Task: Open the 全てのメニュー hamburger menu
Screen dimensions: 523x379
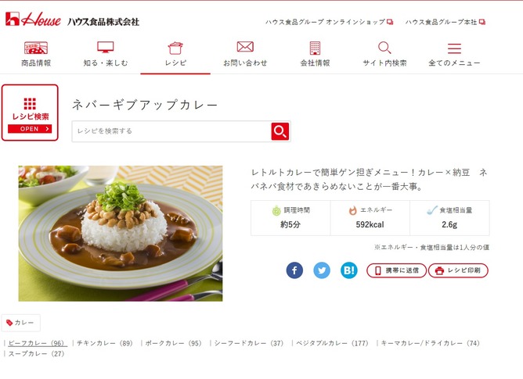Action: [454, 48]
